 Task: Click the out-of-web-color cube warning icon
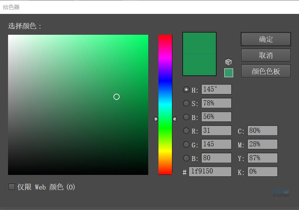click(x=228, y=62)
